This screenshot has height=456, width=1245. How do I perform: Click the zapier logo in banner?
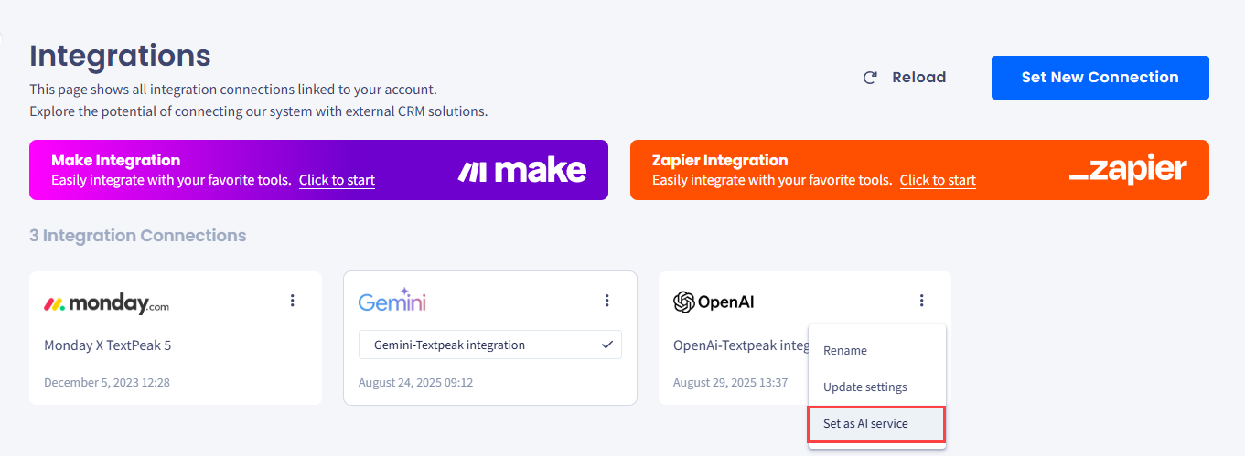[1128, 170]
